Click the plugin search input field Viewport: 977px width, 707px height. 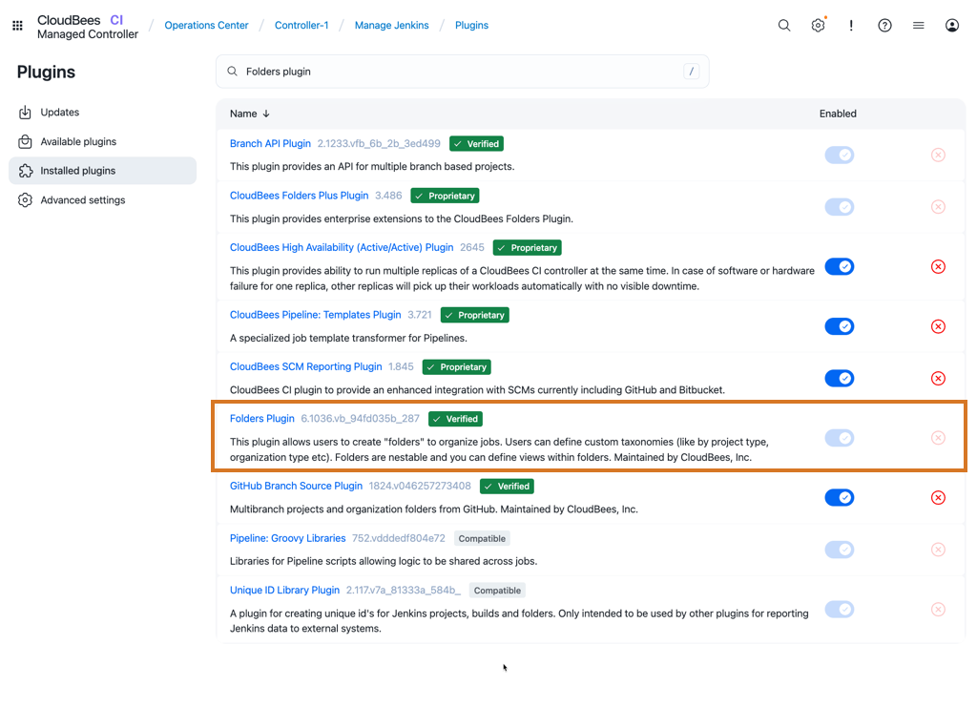click(458, 72)
